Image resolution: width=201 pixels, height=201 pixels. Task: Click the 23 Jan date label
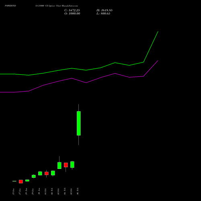point(13,191)
